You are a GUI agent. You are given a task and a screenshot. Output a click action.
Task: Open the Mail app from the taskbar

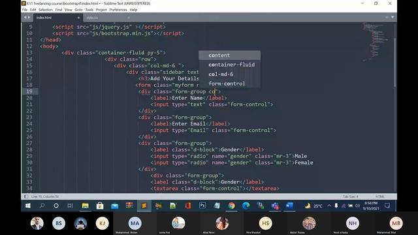point(115,206)
